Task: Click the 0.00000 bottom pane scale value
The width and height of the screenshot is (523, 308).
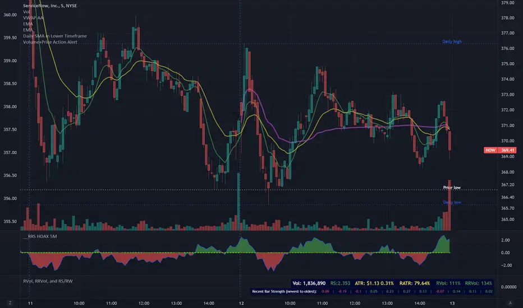Action: point(508,287)
